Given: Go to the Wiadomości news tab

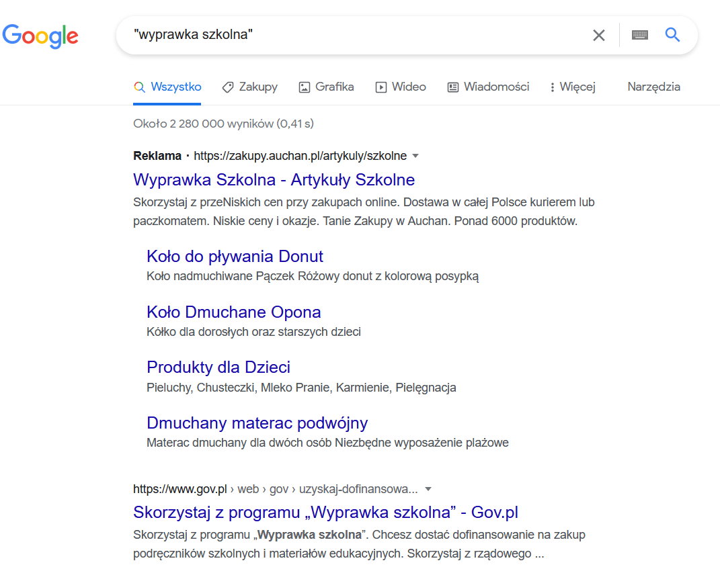Looking at the screenshot, I should click(489, 87).
